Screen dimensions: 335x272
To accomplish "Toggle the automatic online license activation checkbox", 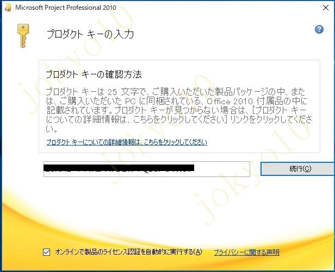I will (46, 252).
